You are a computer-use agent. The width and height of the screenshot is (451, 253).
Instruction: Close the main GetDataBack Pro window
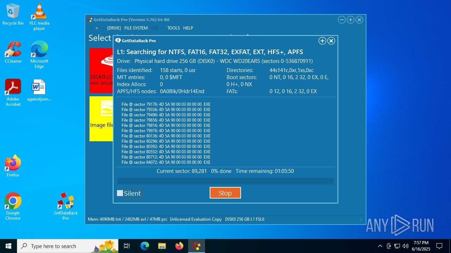359,20
